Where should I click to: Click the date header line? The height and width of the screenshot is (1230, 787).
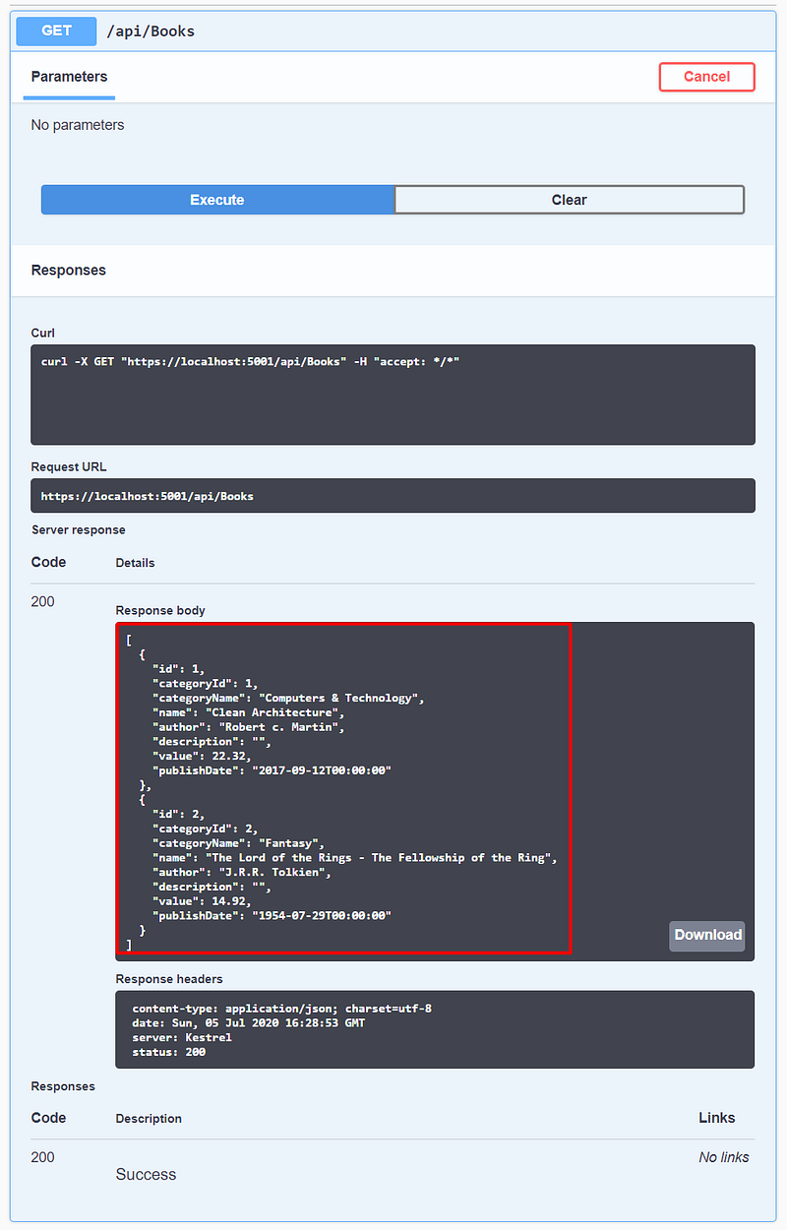click(249, 1023)
